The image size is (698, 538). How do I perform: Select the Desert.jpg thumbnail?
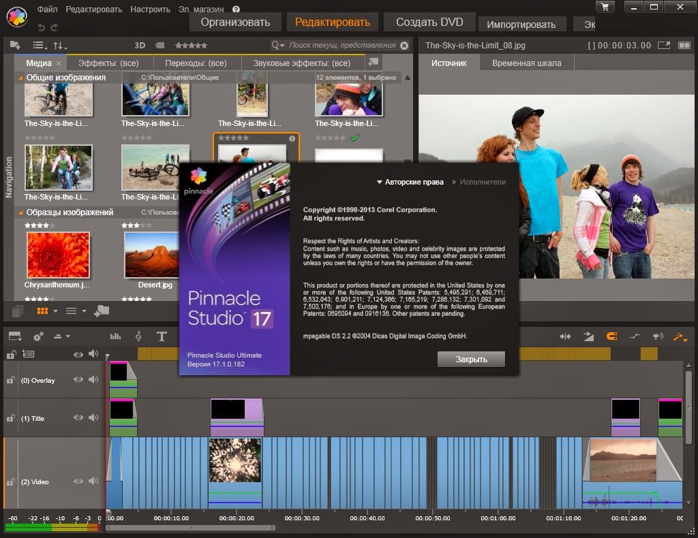[x=152, y=255]
